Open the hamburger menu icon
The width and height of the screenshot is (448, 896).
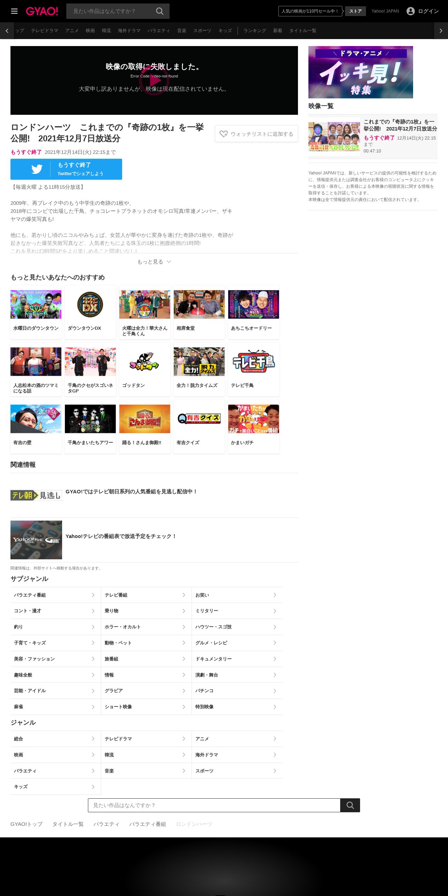coord(14,11)
